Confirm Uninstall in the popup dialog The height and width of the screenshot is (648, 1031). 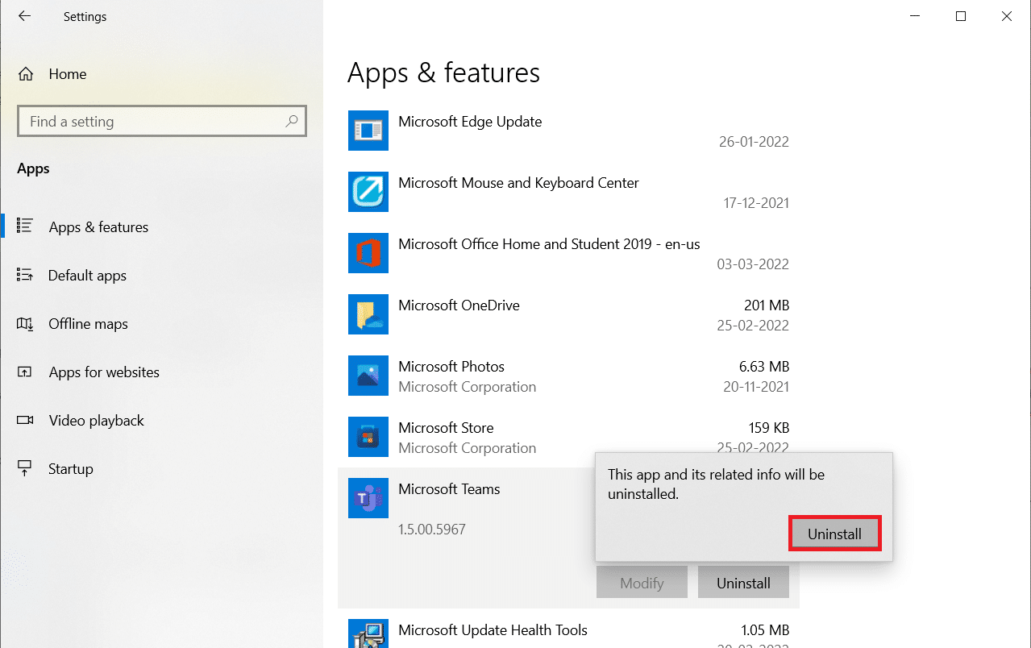coord(834,534)
